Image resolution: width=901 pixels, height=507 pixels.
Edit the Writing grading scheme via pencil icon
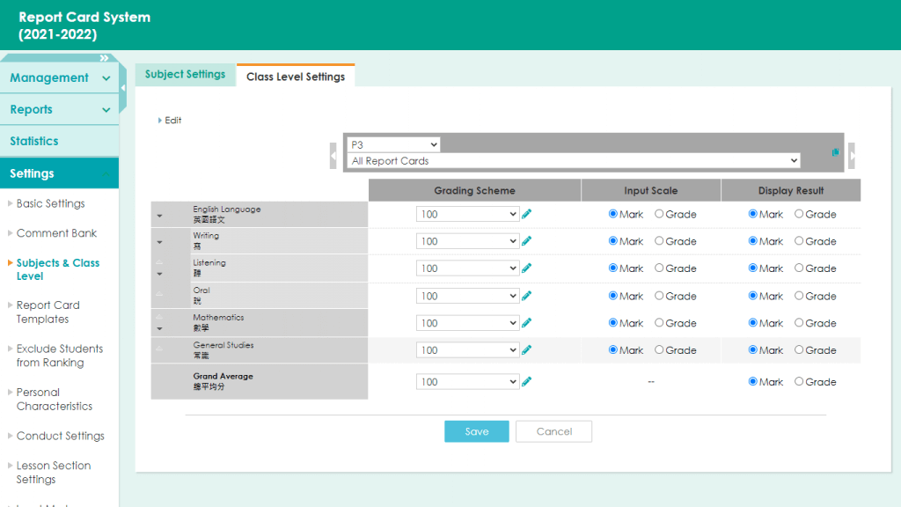click(527, 241)
